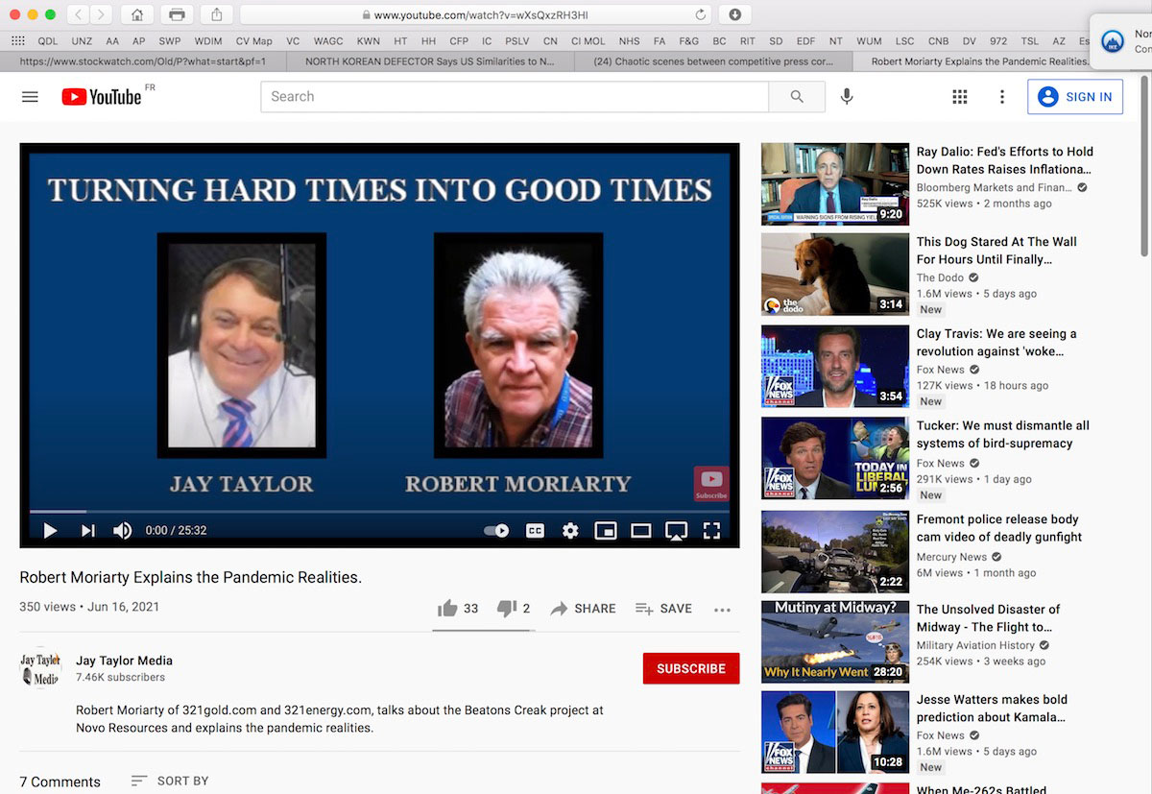Skip to the next video
The image size is (1152, 794).
88,530
